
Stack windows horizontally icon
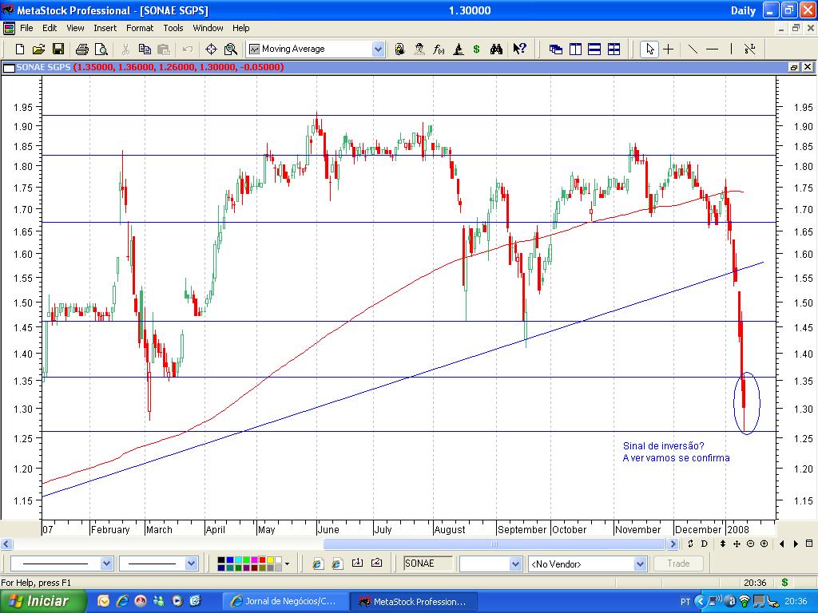click(594, 49)
